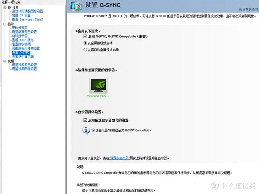Click the 3D 设置 category label
259x194 pixels.
(x=13, y=8)
